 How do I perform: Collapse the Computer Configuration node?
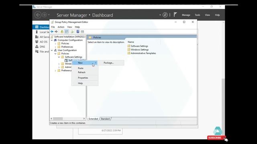point(52,40)
